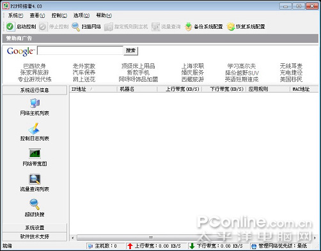Expand the 系统设置 panel section

(x=35, y=227)
